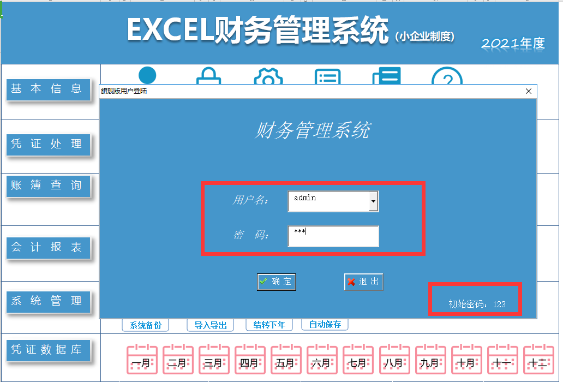Click the solid blue circle icon
The height and width of the screenshot is (382, 563).
147,75
